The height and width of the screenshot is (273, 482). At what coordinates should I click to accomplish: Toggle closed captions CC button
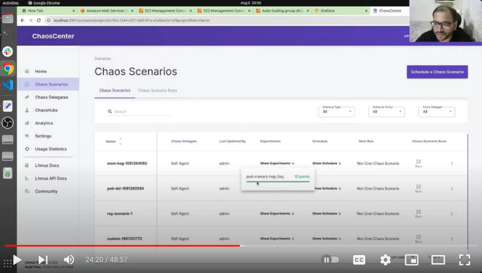[358, 260]
